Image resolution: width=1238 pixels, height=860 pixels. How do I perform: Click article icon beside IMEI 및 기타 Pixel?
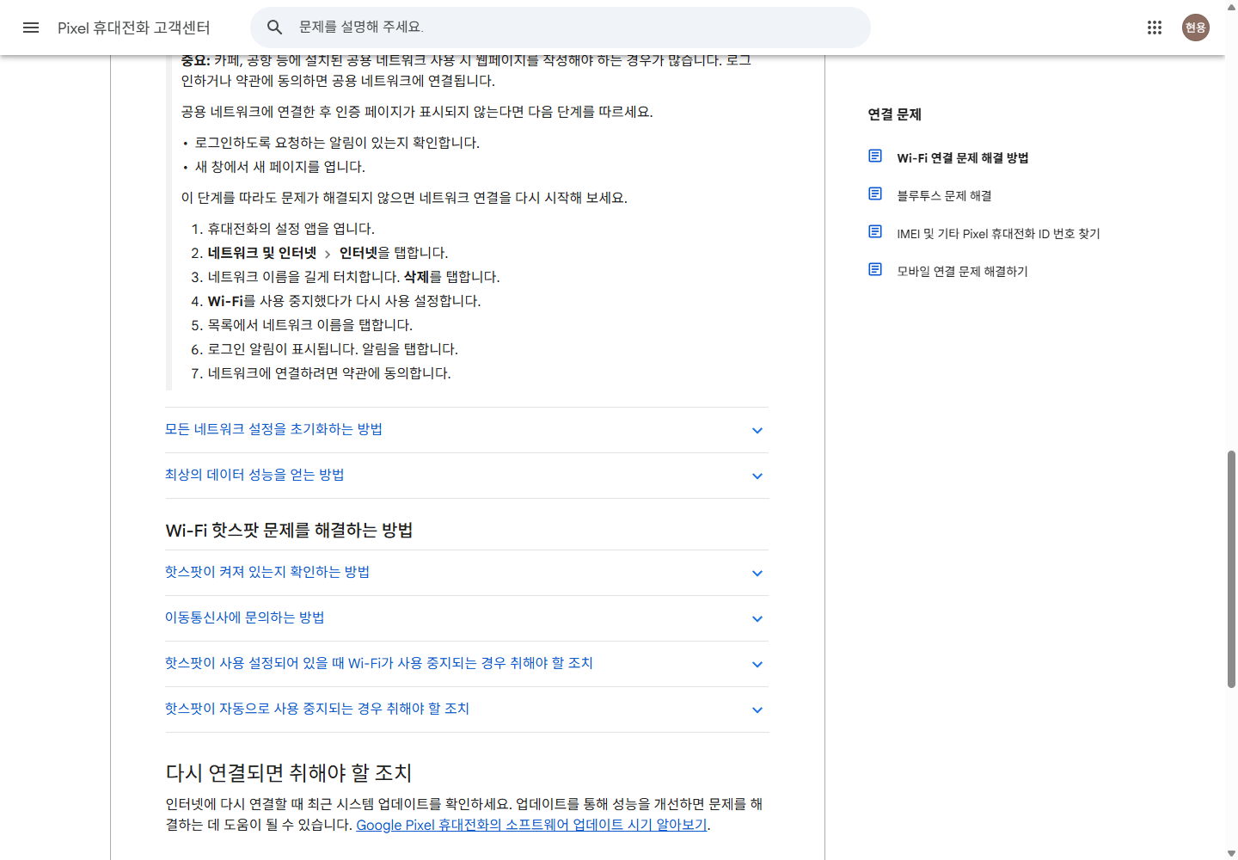tap(875, 231)
